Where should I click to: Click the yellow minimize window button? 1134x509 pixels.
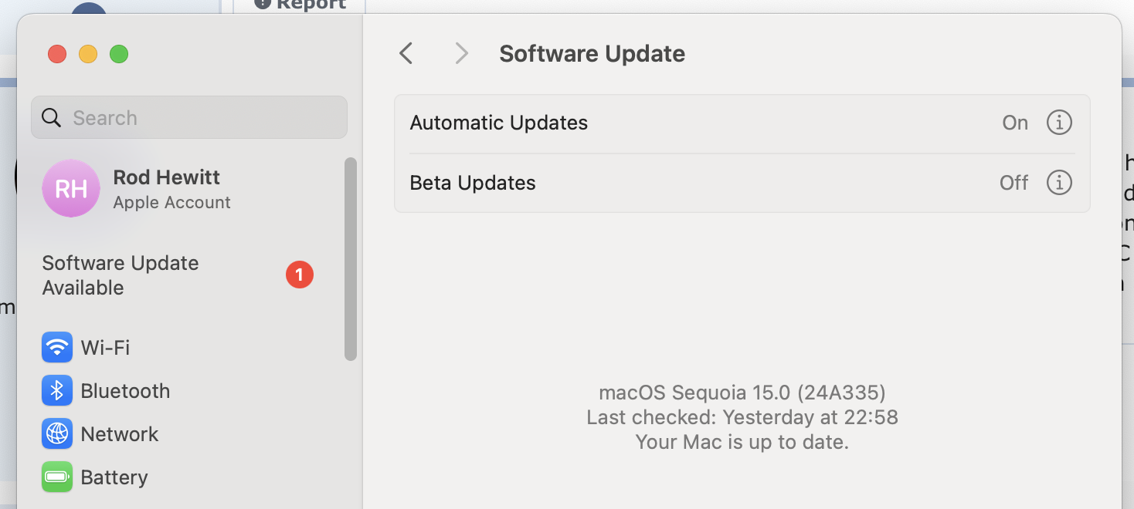(88, 54)
